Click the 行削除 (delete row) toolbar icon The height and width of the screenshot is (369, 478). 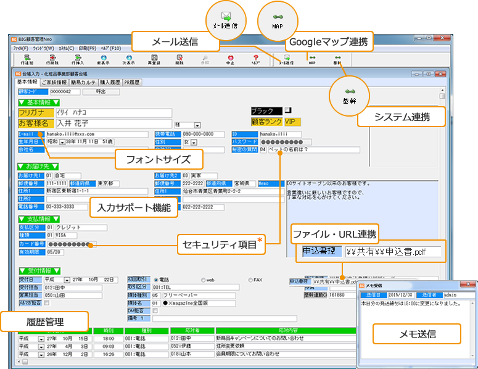pos(52,59)
